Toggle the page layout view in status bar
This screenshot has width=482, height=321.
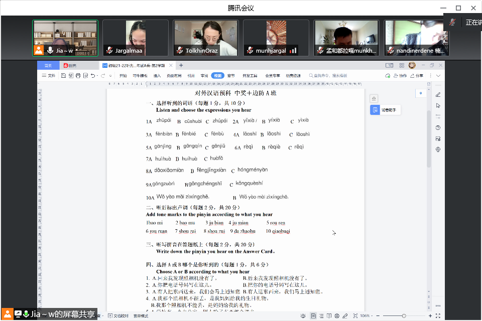pos(314,316)
